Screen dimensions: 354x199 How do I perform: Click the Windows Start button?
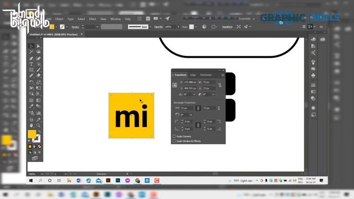coord(31,181)
